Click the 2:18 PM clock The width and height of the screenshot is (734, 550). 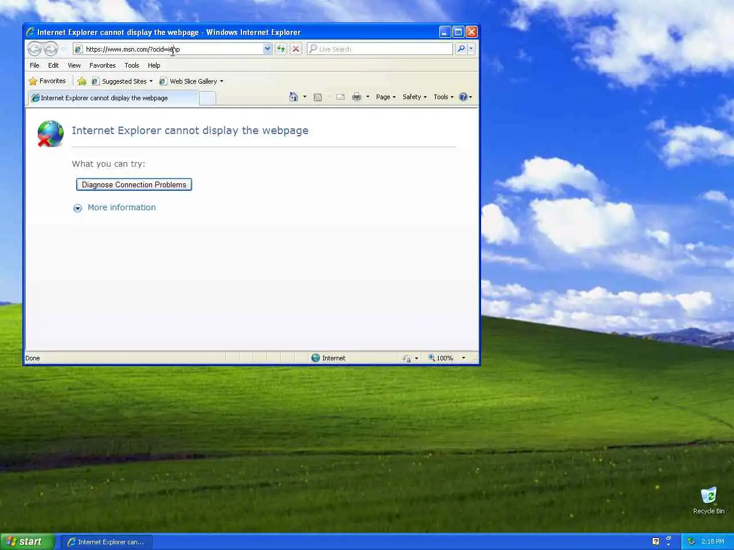click(x=712, y=541)
